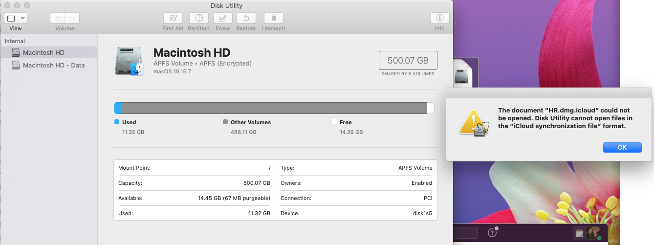Viewport: 654px width, 245px height.
Task: Select the Erase toolbar button
Action: 222,19
